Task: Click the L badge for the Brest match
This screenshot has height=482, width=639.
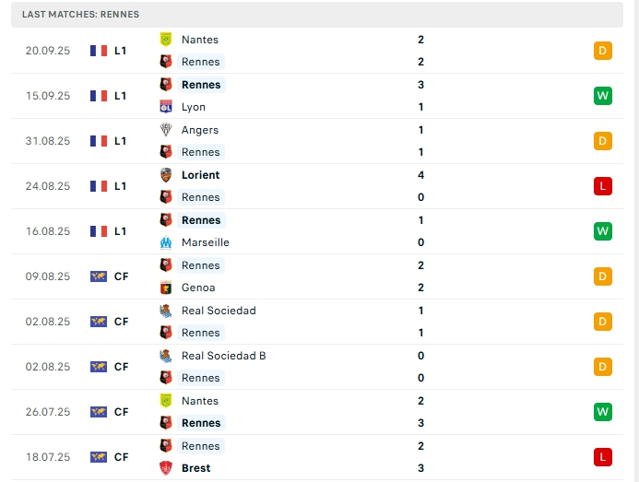Action: click(603, 457)
